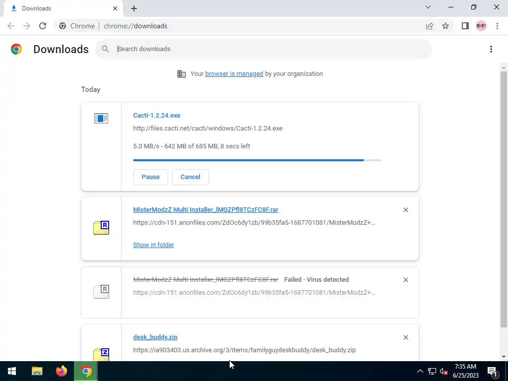Screen dimensions: 508x381
Task: Click the download speed status text
Action: coord(191,146)
